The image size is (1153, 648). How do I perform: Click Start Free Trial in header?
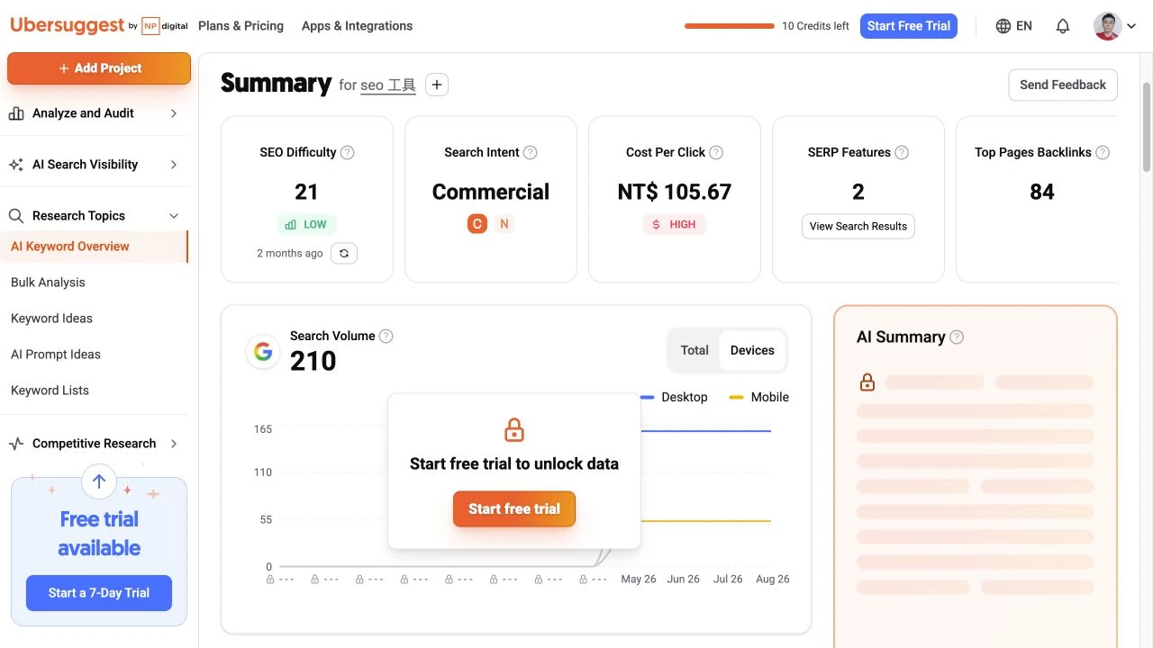(909, 26)
